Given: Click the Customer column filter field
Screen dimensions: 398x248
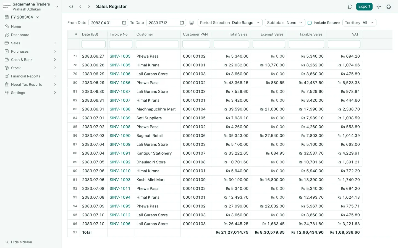Looking at the screenshot, I should click(157, 44).
